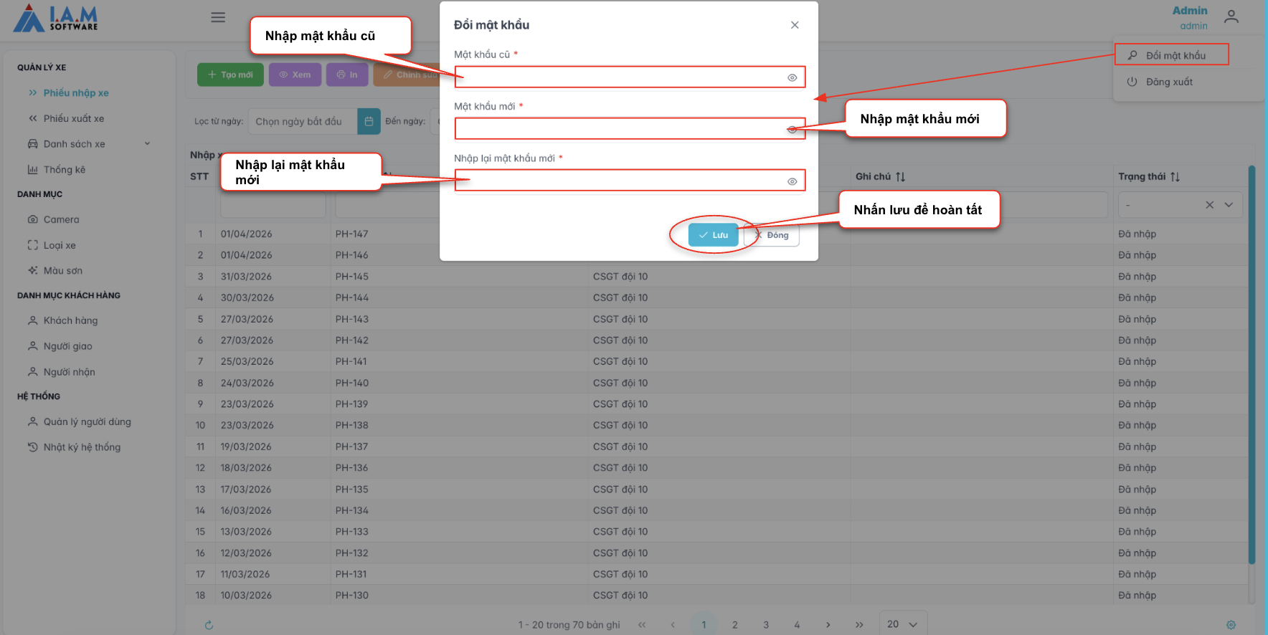The width and height of the screenshot is (1268, 635).
Task: Show the old password with eye icon
Action: [x=792, y=77]
